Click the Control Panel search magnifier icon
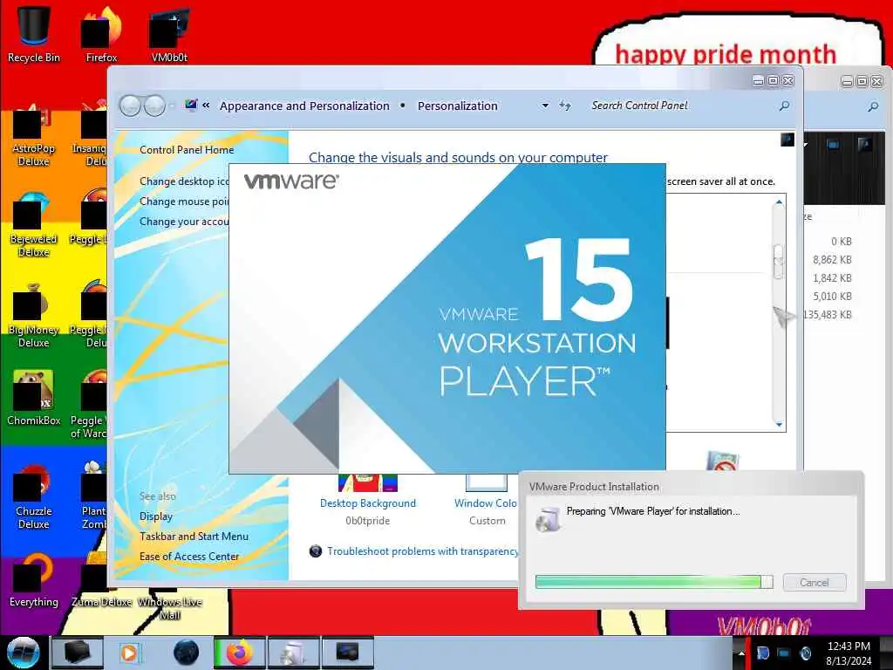The image size is (893, 670). pyautogui.click(x=784, y=106)
